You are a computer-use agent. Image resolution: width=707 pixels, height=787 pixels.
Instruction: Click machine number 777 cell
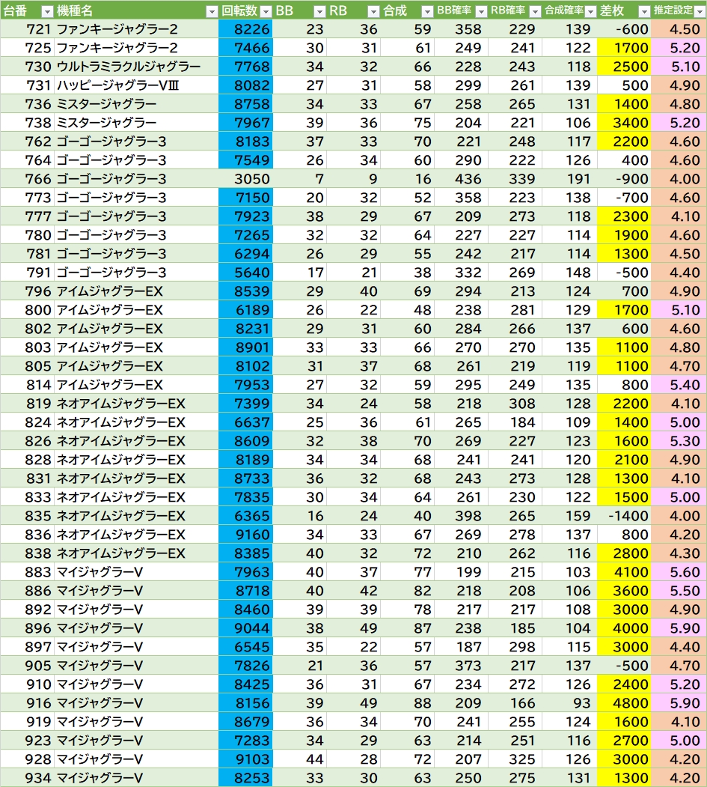pyautogui.click(x=38, y=216)
